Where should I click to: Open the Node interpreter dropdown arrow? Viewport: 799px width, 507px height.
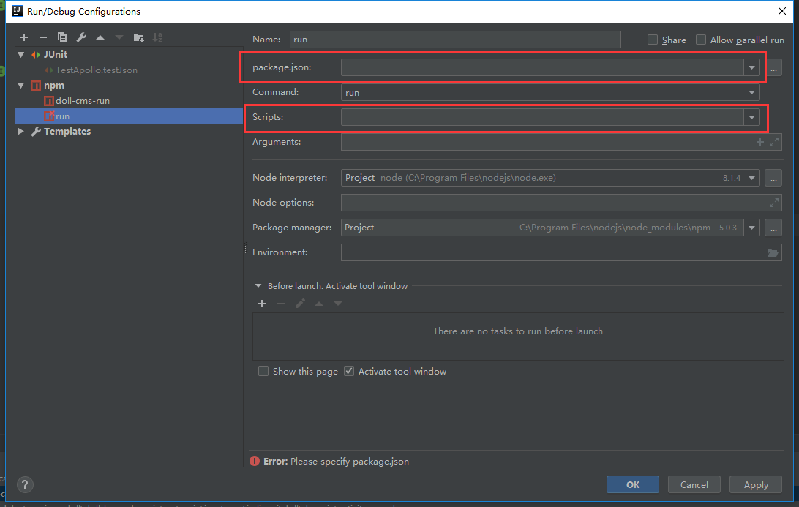click(751, 178)
